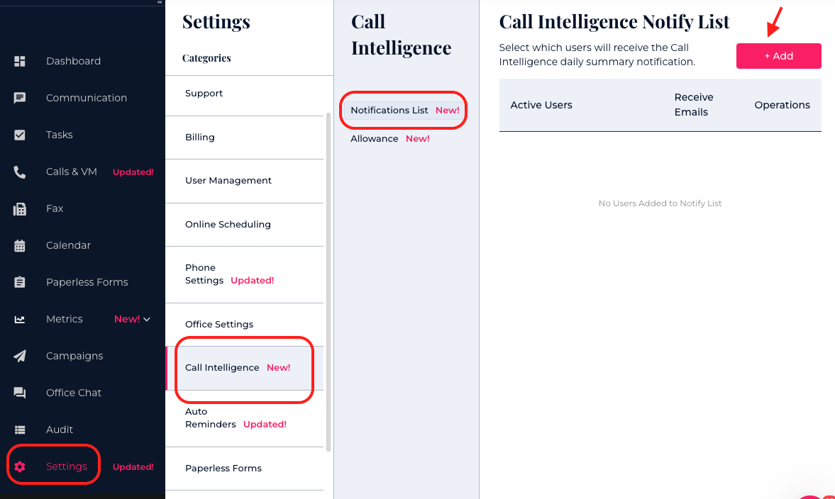The width and height of the screenshot is (835, 499).
Task: Click the Dashboard grid icon
Action: tap(20, 61)
